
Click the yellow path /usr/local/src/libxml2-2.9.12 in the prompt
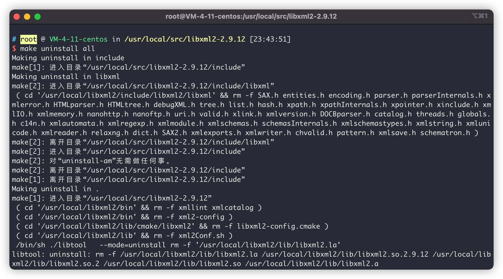[x=185, y=39]
